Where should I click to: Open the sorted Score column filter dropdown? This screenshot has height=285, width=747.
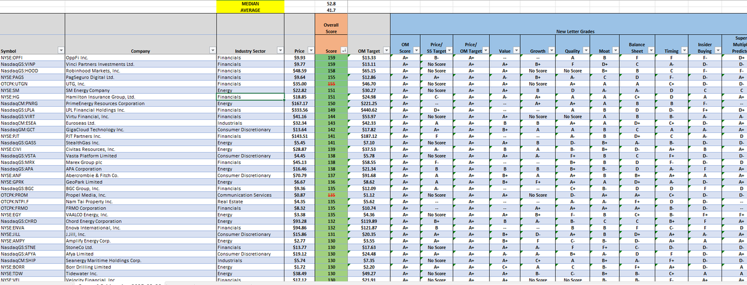[344, 51]
